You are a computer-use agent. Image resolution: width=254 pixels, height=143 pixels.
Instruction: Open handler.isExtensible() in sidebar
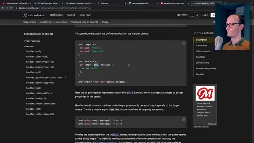click(x=39, y=93)
